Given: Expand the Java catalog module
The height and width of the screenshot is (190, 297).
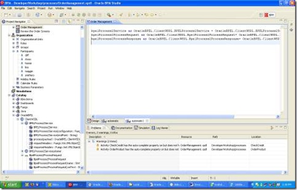Looking at the screenshot, I should pos(14,111).
